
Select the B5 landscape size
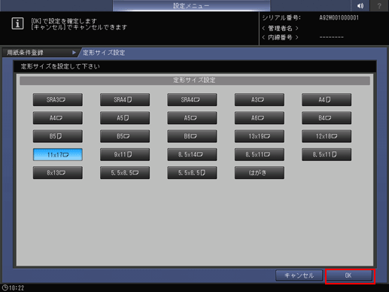(x=125, y=136)
